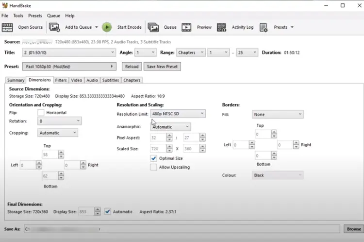Click the Reload preset button

[132, 67]
